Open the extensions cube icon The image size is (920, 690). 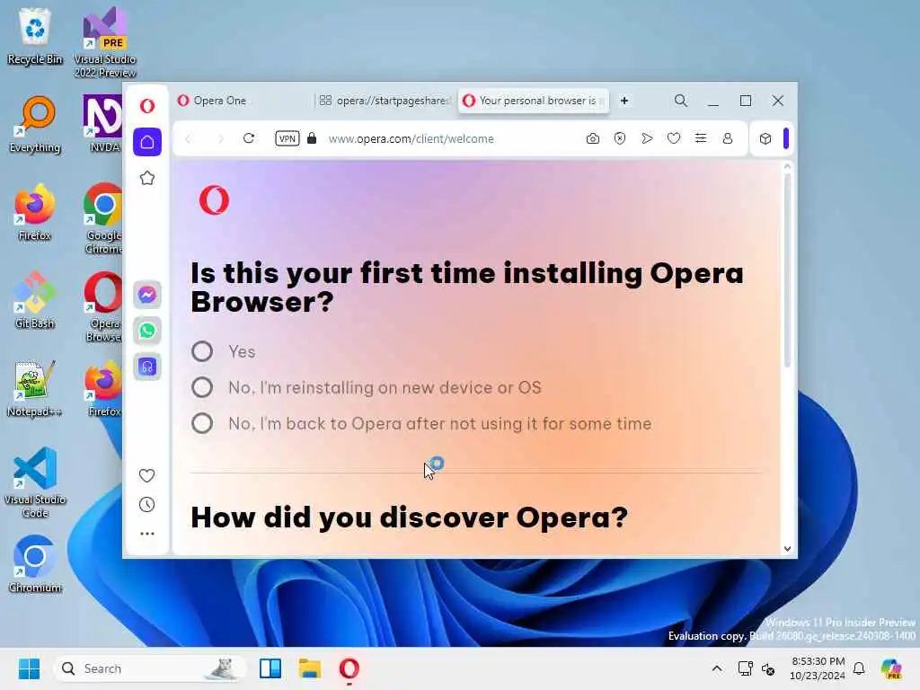point(765,138)
